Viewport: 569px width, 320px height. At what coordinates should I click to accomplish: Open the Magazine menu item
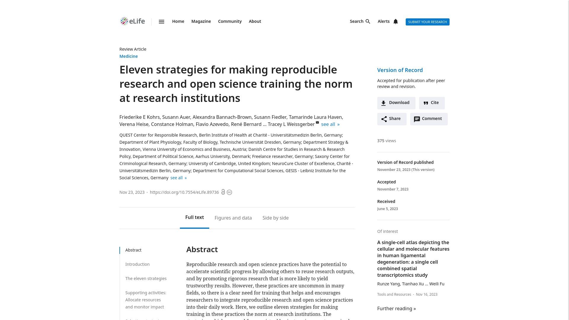click(201, 21)
